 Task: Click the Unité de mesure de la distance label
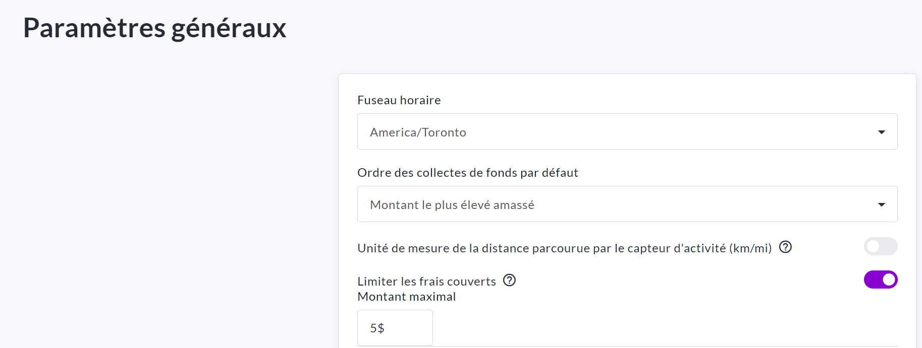(564, 248)
